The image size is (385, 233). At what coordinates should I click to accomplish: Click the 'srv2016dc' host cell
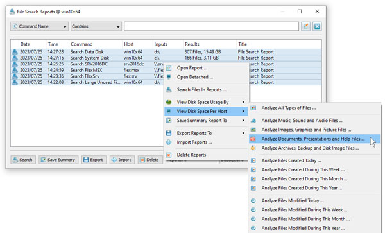tap(134, 64)
